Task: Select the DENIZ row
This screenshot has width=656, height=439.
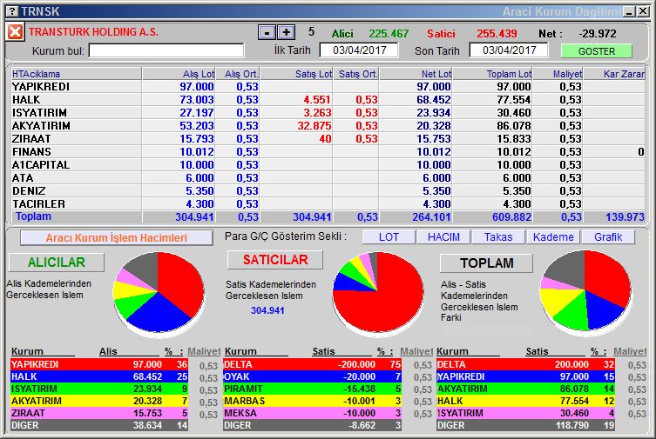Action: (328, 190)
